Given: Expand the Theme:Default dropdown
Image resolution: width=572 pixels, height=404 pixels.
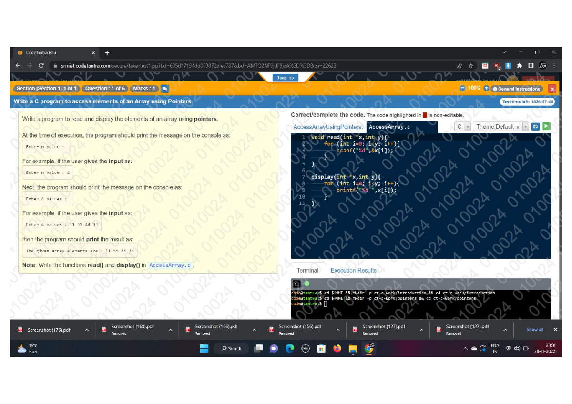Looking at the screenshot, I should click(526, 127).
